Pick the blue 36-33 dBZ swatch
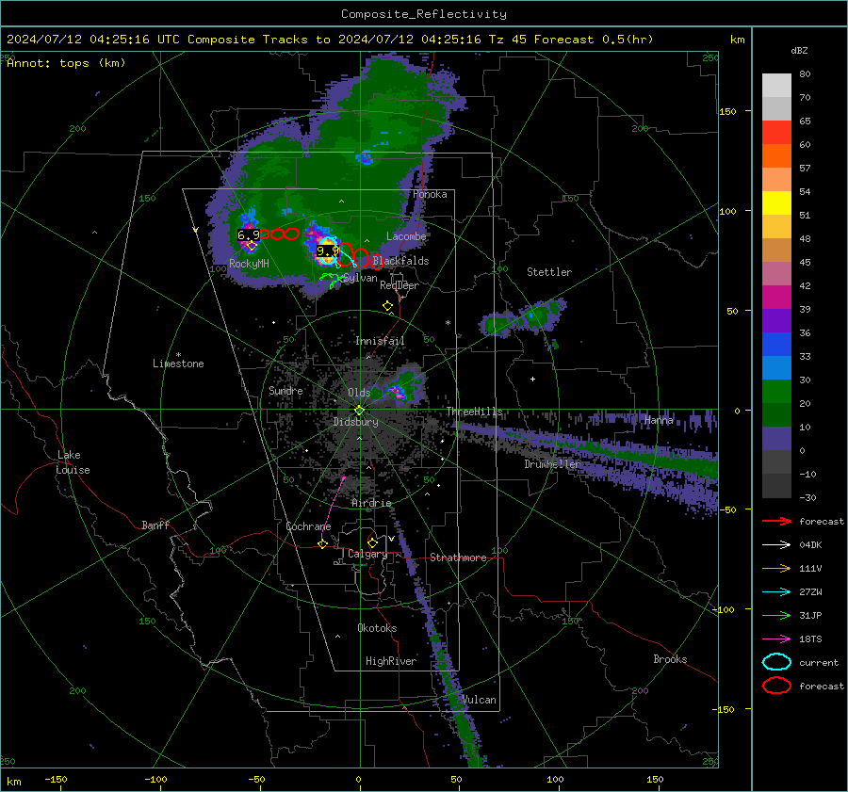 (776, 344)
